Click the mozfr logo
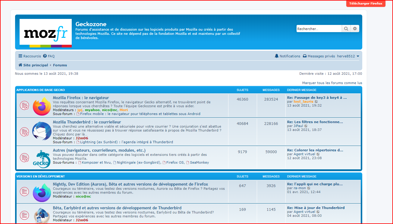The height and width of the screenshot is (224, 393). click(x=46, y=33)
